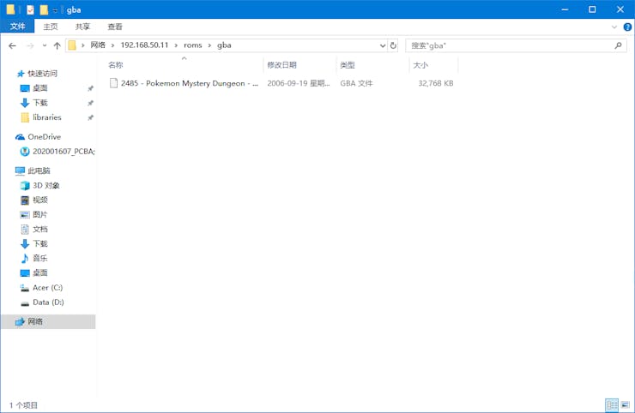This screenshot has width=635, height=413.
Task: Open pinned 下载 under 快速访问
Action: pyautogui.click(x=40, y=102)
